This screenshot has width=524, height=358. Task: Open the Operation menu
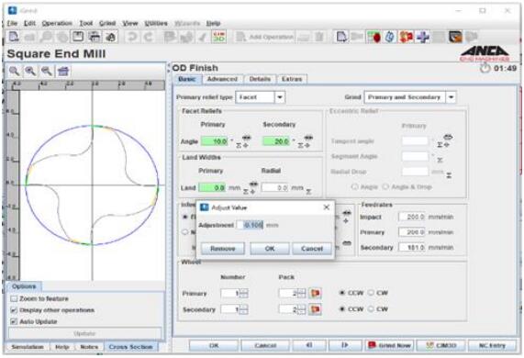pyautogui.click(x=57, y=23)
